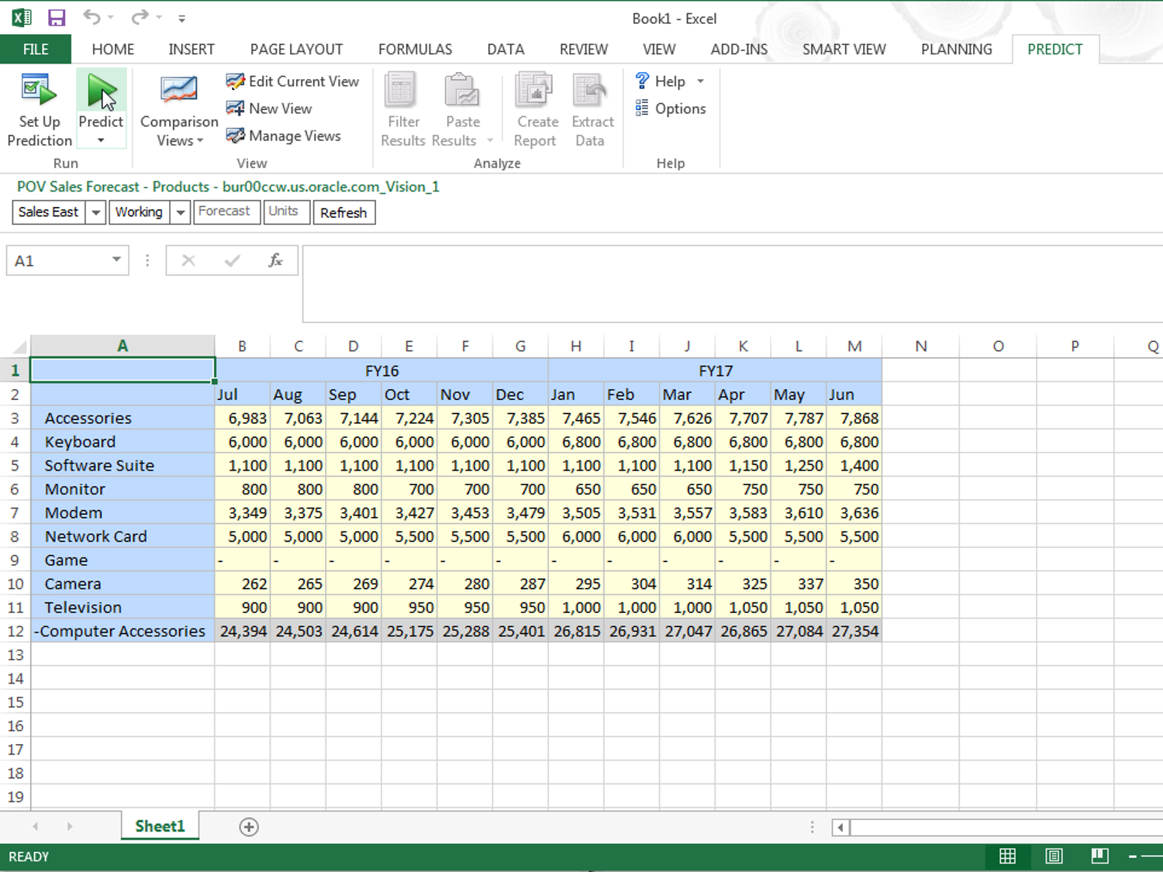Expand Paste Results dropdown arrow
This screenshot has height=872, width=1163.
pyautogui.click(x=490, y=141)
